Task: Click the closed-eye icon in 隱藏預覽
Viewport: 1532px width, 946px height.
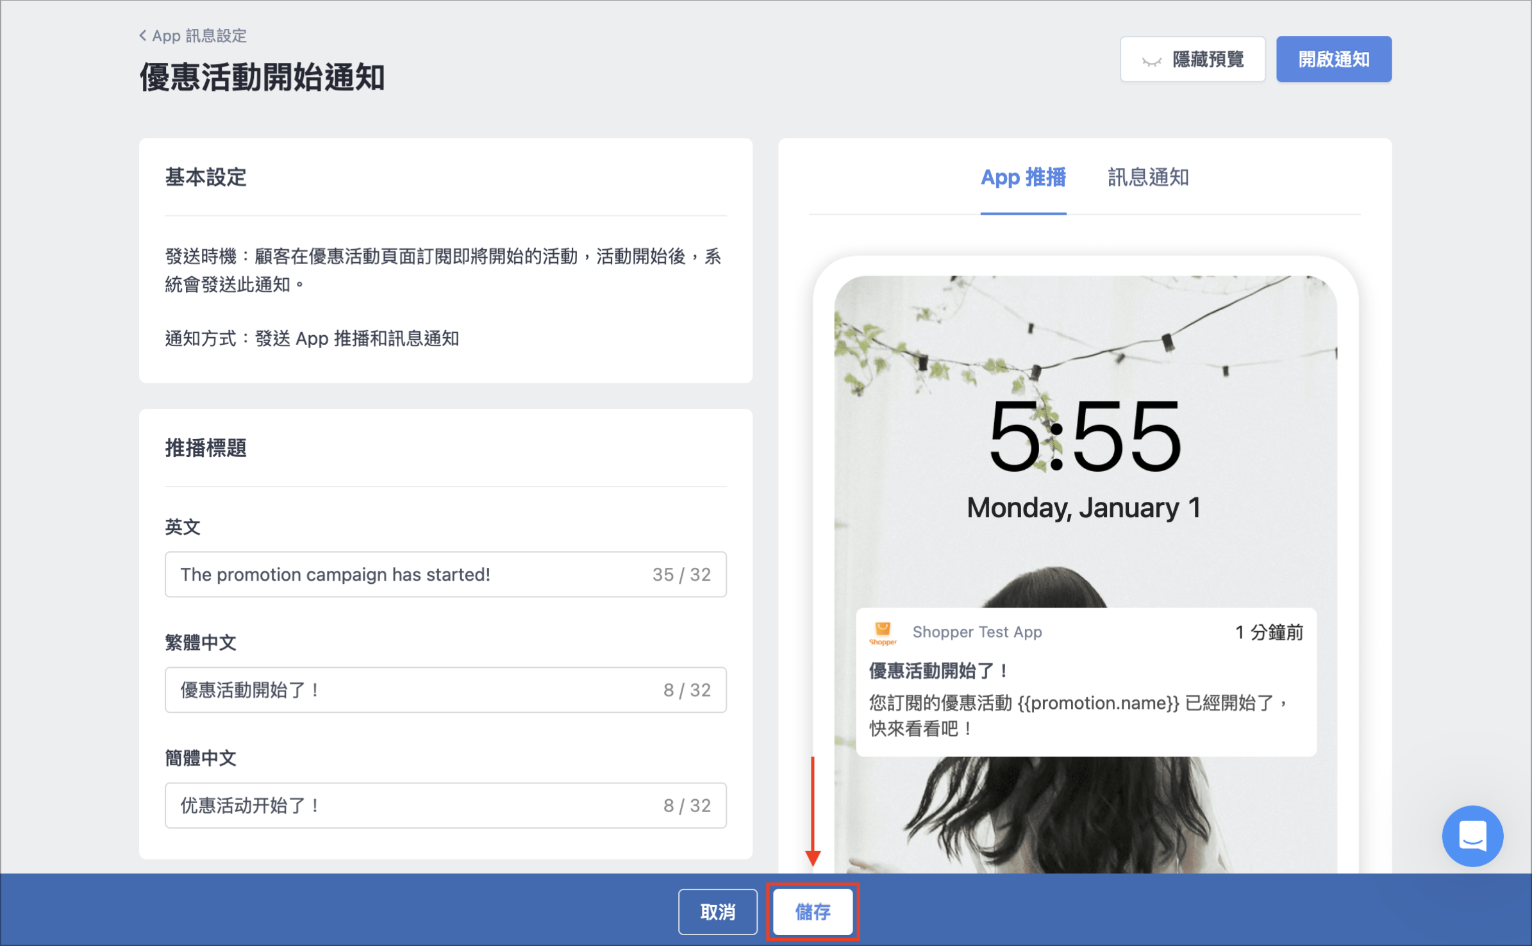Action: coord(1151,62)
